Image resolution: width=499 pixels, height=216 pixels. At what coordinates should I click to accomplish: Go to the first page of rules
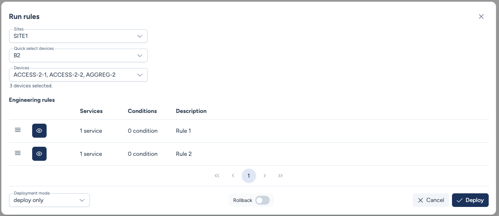(217, 176)
